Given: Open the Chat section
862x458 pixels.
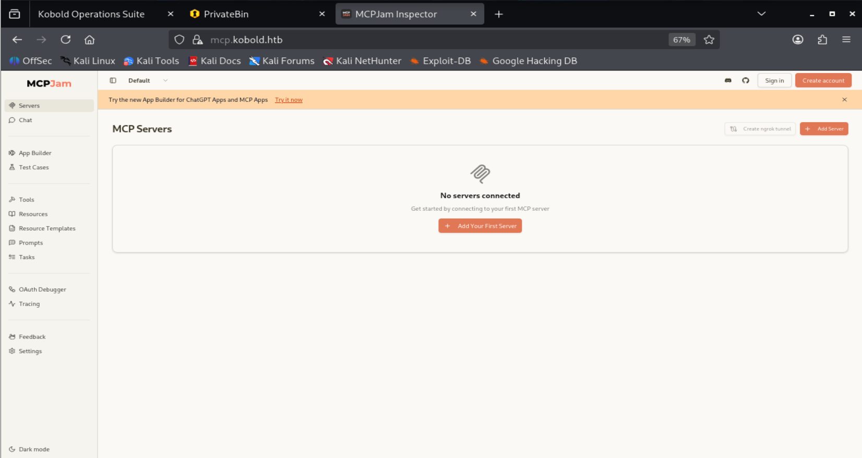Looking at the screenshot, I should tap(49, 120).
